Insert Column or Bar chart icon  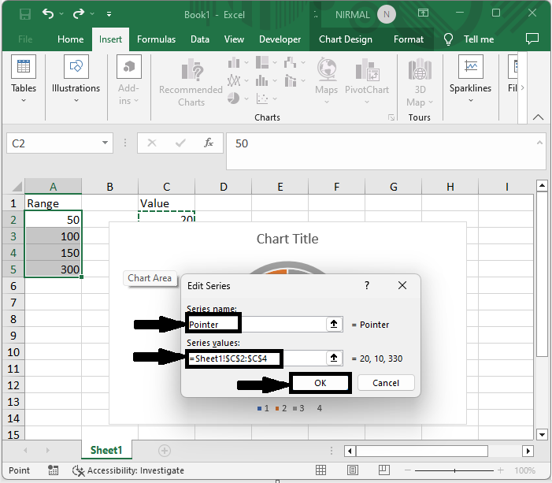tap(234, 63)
